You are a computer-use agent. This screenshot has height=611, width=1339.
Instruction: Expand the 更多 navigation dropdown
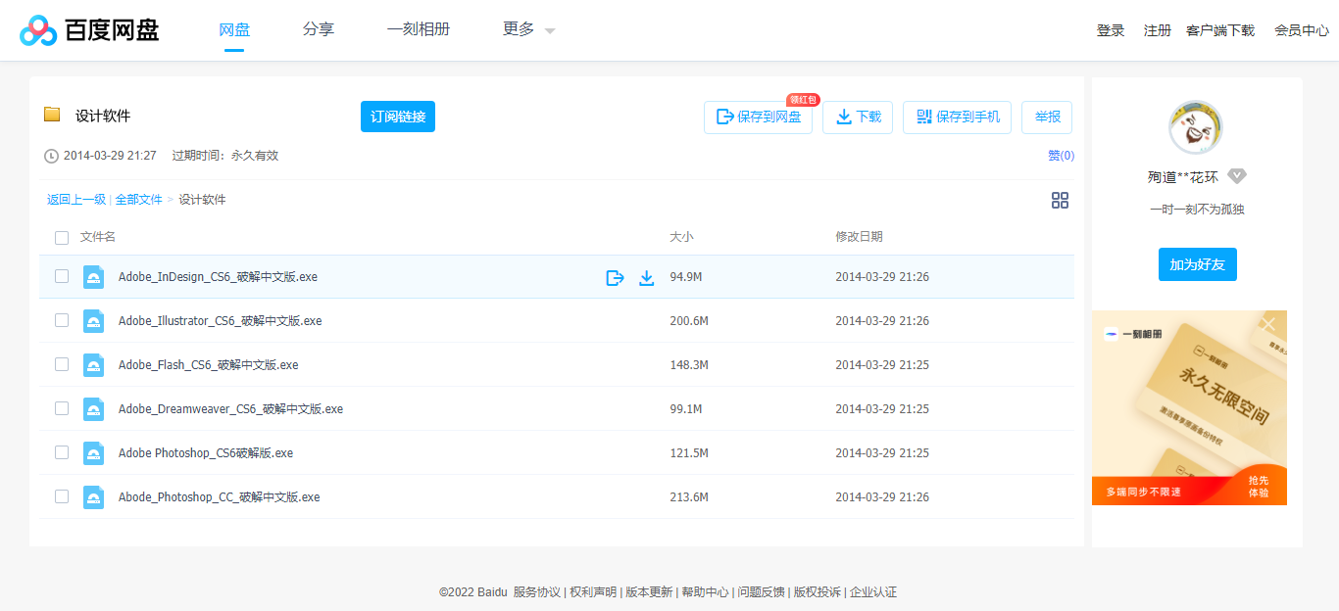pyautogui.click(x=525, y=29)
